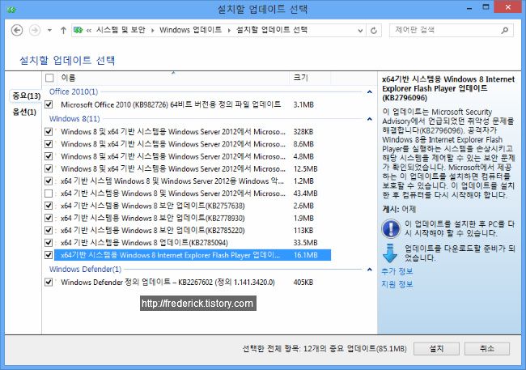Screen dimensions: 526x370
Task: Uncheck the 12.5MB Windows 8 update
Action: click(x=49, y=168)
